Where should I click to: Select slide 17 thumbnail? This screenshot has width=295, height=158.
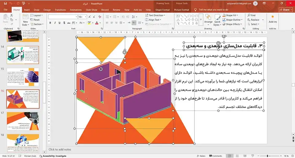click(x=23, y=121)
